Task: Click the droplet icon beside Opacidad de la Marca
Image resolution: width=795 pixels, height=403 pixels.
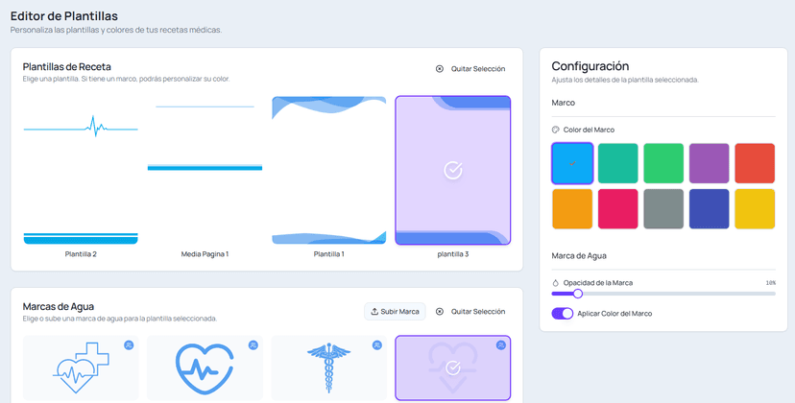Action: click(x=555, y=283)
